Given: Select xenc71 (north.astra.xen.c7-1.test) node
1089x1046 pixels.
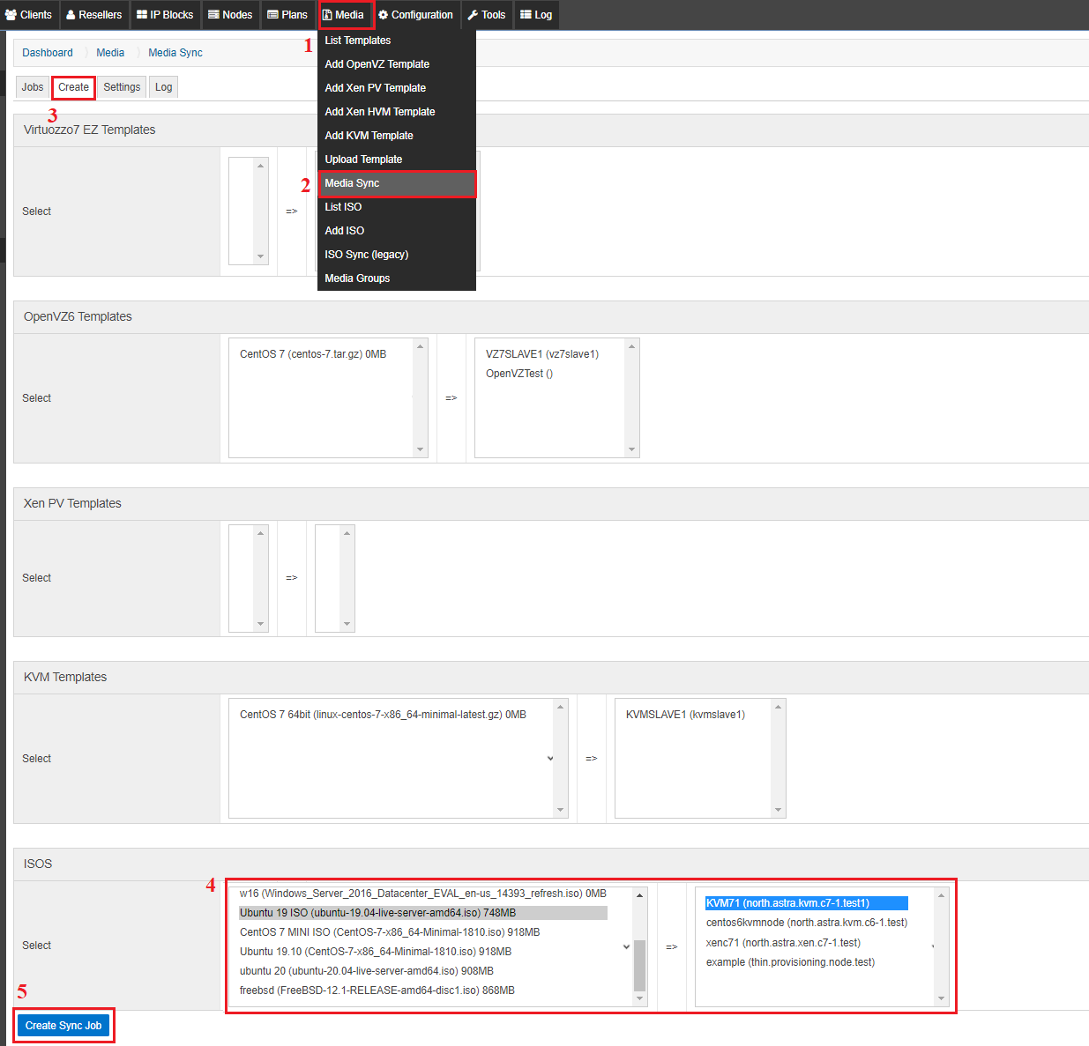Looking at the screenshot, I should tap(783, 943).
